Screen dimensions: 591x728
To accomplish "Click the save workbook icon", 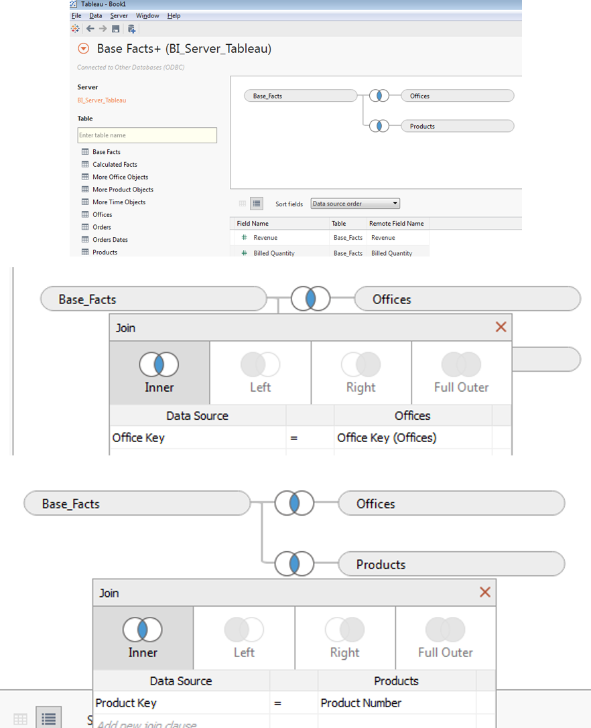I will click(115, 29).
